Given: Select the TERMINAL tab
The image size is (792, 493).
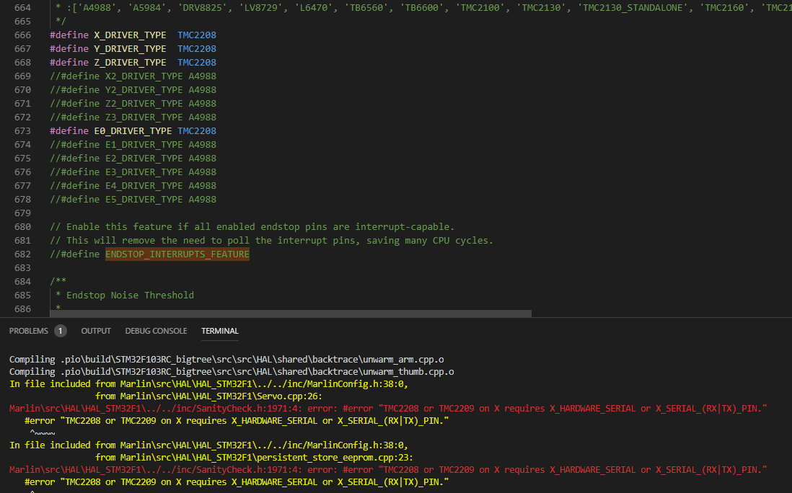Looking at the screenshot, I should (220, 331).
